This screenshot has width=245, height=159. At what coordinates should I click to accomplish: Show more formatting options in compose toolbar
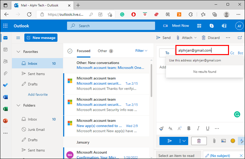click(217, 128)
